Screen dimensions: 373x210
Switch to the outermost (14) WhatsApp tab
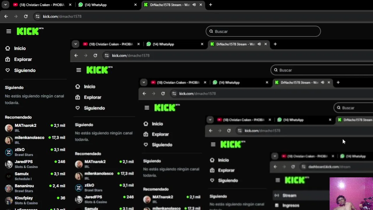click(x=107, y=5)
